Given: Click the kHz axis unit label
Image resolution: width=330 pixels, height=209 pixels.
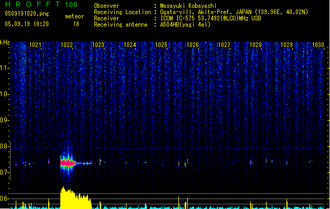Looking at the screenshot, I should (5, 42).
